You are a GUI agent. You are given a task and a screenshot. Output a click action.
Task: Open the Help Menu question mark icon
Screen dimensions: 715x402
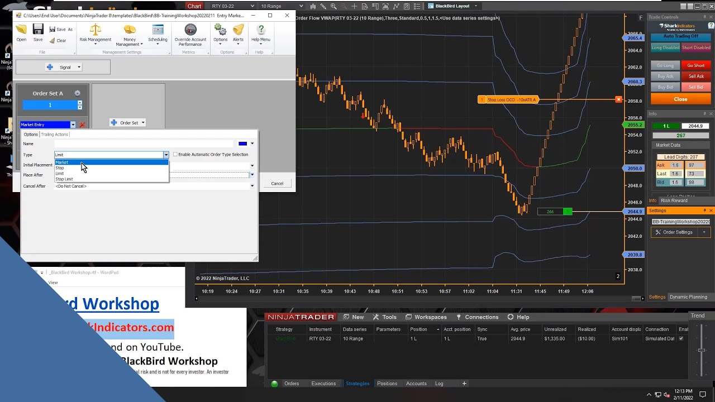coord(261,30)
